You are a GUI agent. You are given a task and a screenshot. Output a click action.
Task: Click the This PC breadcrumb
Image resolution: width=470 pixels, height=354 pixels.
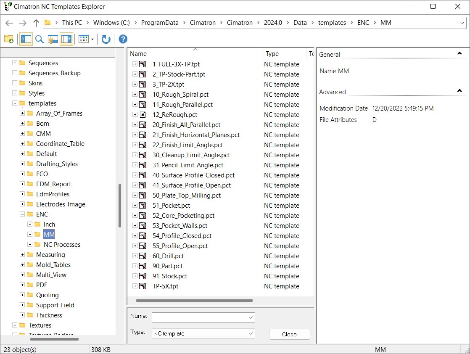72,23
